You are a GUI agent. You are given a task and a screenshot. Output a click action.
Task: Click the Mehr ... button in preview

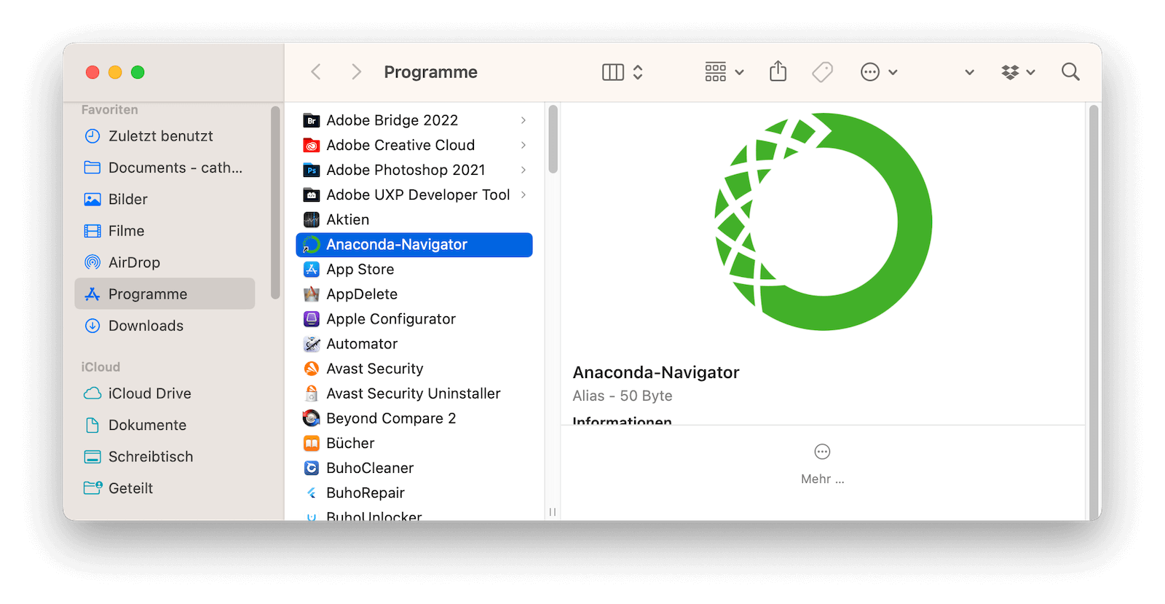coord(822,464)
